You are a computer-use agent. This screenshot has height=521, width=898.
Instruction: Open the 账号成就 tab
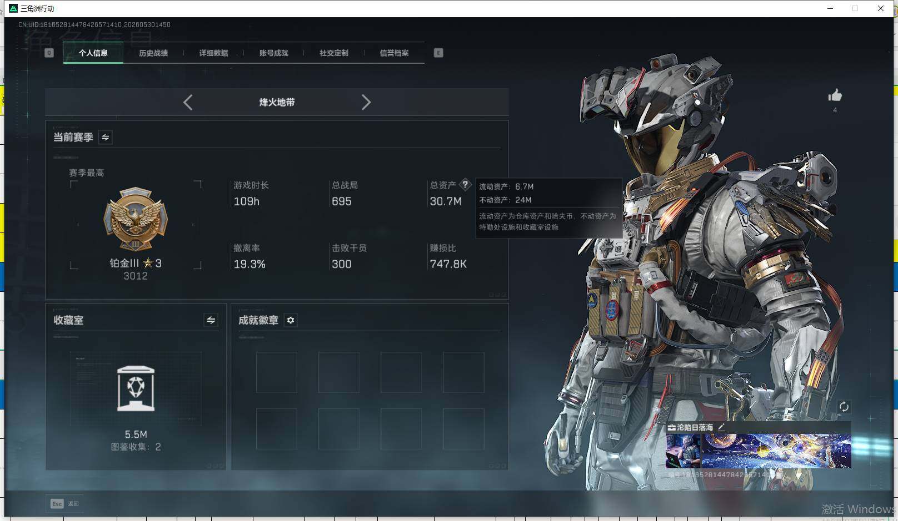[x=273, y=53]
